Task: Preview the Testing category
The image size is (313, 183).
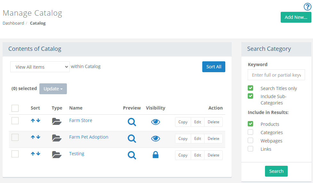Action: 132,155
